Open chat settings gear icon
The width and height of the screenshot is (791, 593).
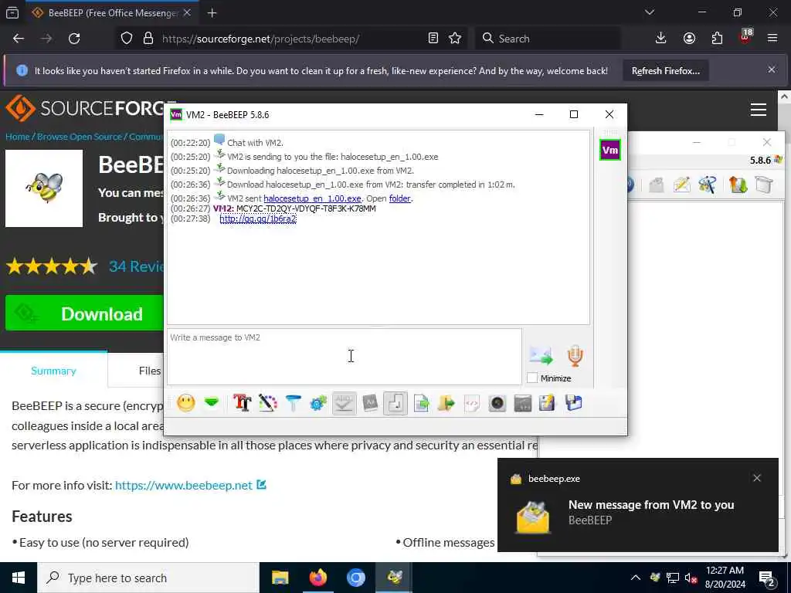pos(318,403)
